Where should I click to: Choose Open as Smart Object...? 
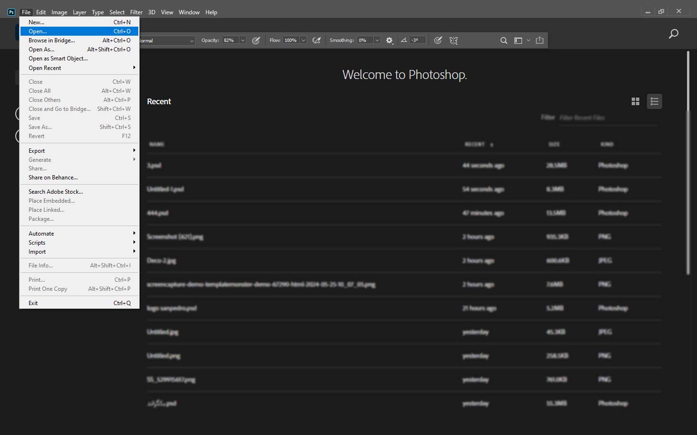[x=79, y=59]
